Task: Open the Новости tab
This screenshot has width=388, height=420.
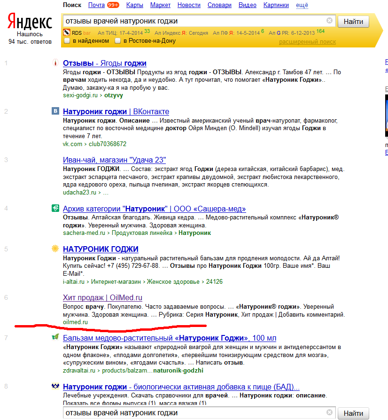Action: pos(189,5)
